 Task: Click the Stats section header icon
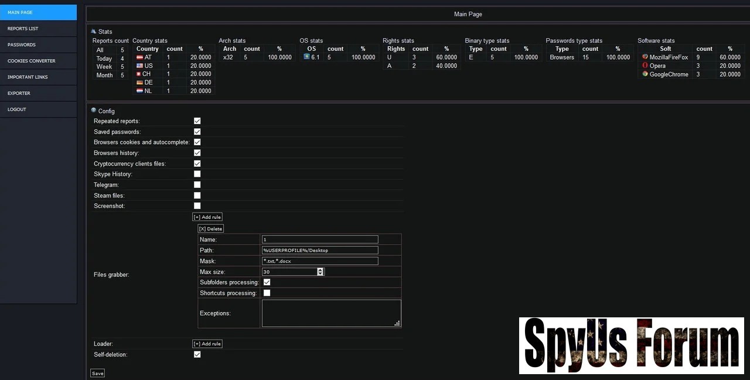tap(93, 31)
